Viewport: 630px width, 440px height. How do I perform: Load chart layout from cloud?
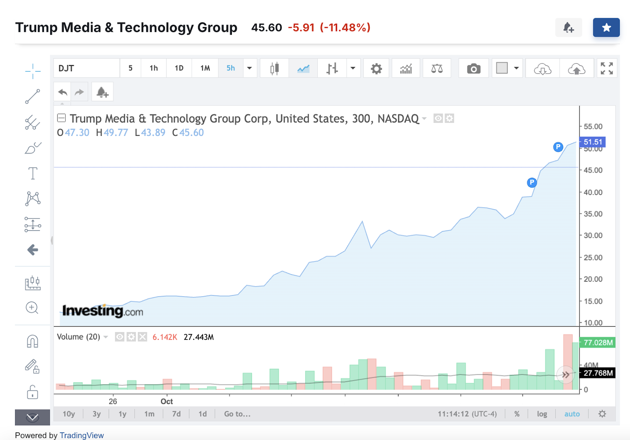(x=543, y=69)
